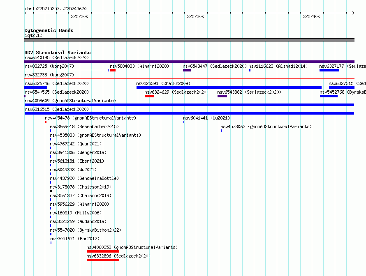
Task: Open nsv6332896 (Sedlazeck2020) label
Action: click(x=118, y=256)
